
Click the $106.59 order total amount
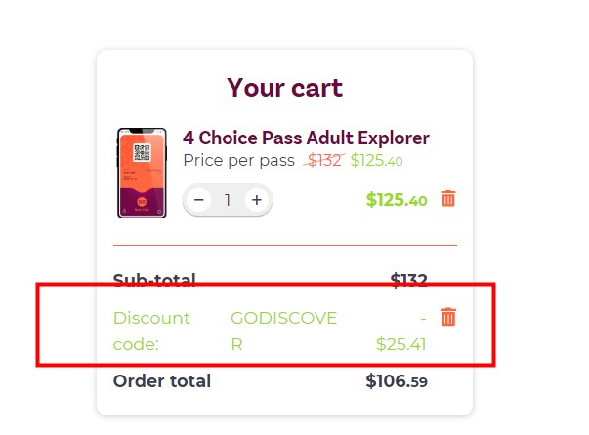(397, 381)
